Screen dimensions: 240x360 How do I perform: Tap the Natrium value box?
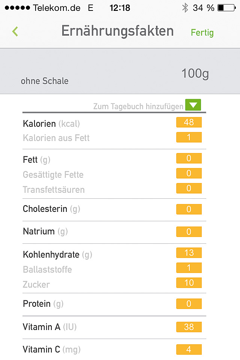tap(189, 232)
